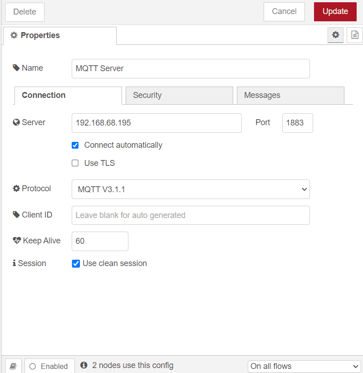
Task: Click the globe icon beside the Server field
Action: [x=15, y=122]
